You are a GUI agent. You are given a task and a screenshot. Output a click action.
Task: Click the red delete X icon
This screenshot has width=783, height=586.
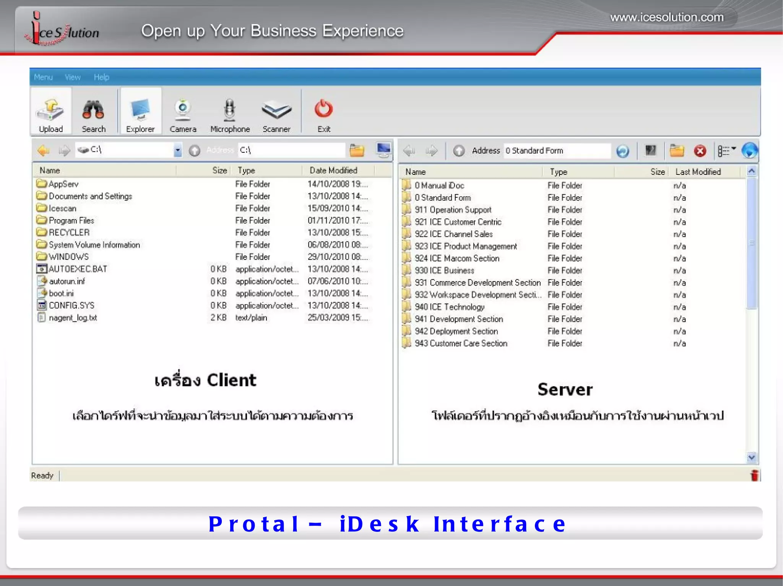tap(700, 151)
